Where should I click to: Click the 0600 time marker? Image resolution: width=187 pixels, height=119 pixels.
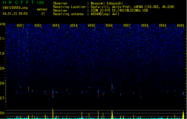click(x=180, y=26)
